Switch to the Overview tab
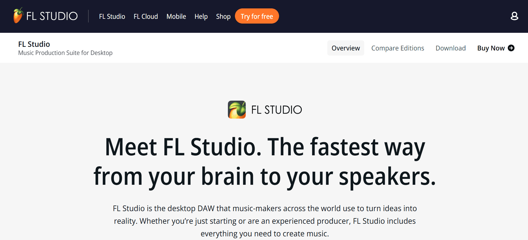The height and width of the screenshot is (240, 528). click(346, 48)
